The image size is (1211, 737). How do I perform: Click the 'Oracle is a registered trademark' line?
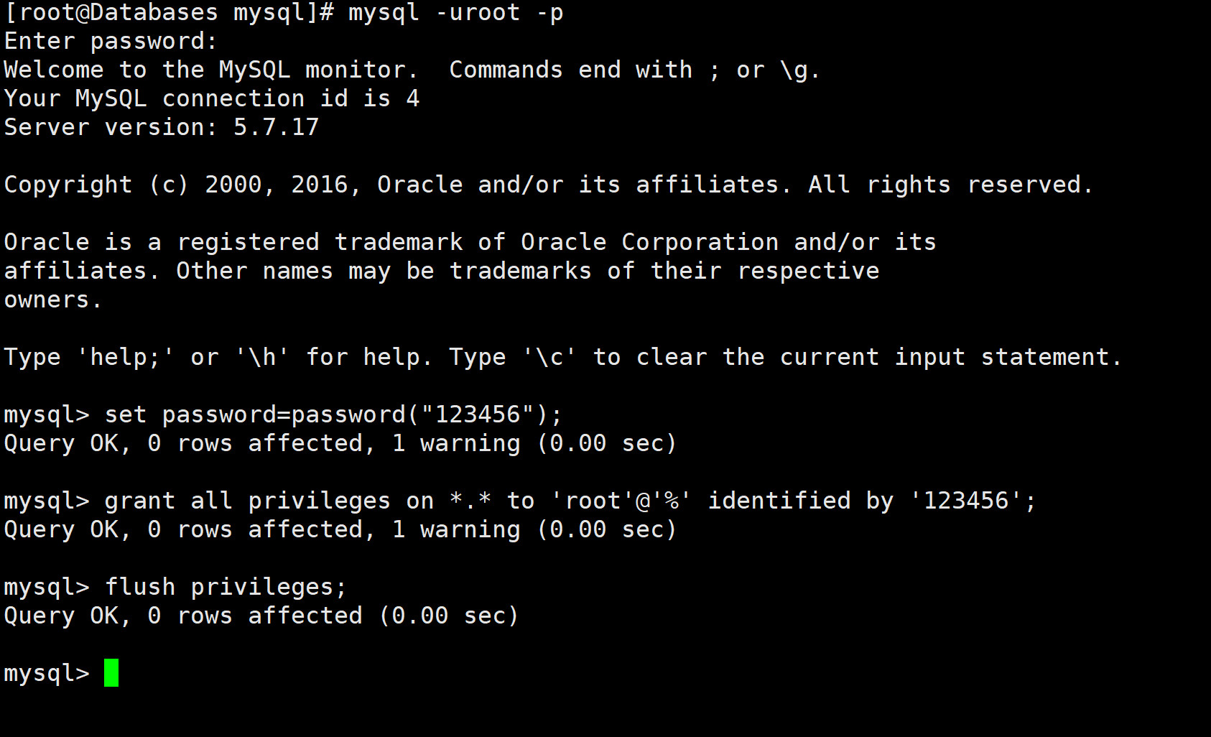point(470,242)
